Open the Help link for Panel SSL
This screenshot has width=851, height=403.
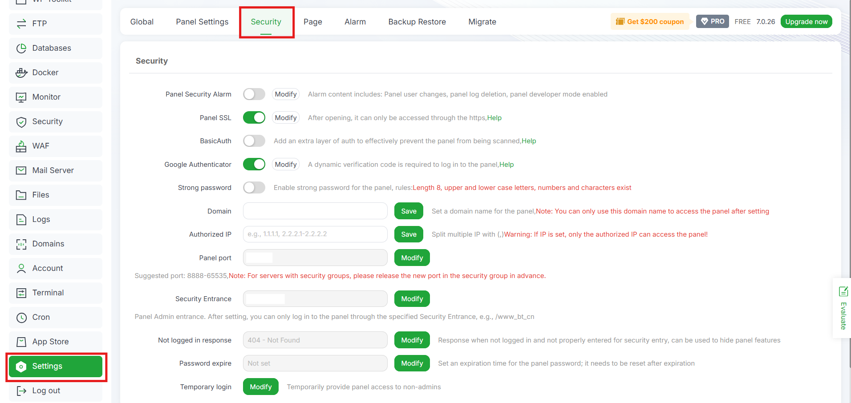pos(494,118)
